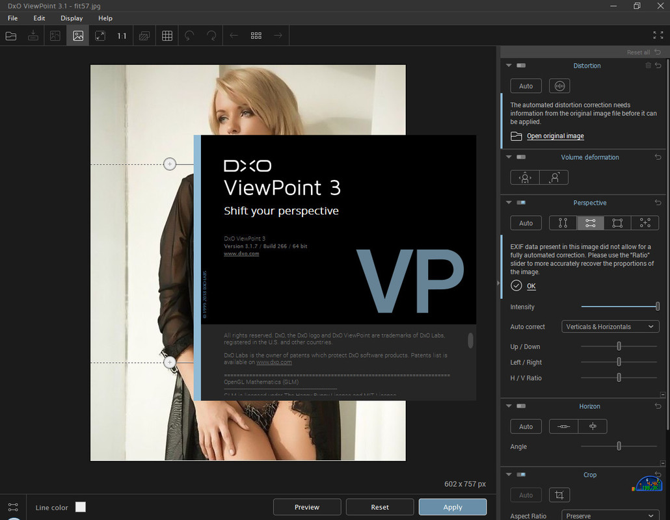Toggle the Horizon correction switch
The image size is (670, 520).
coord(521,406)
